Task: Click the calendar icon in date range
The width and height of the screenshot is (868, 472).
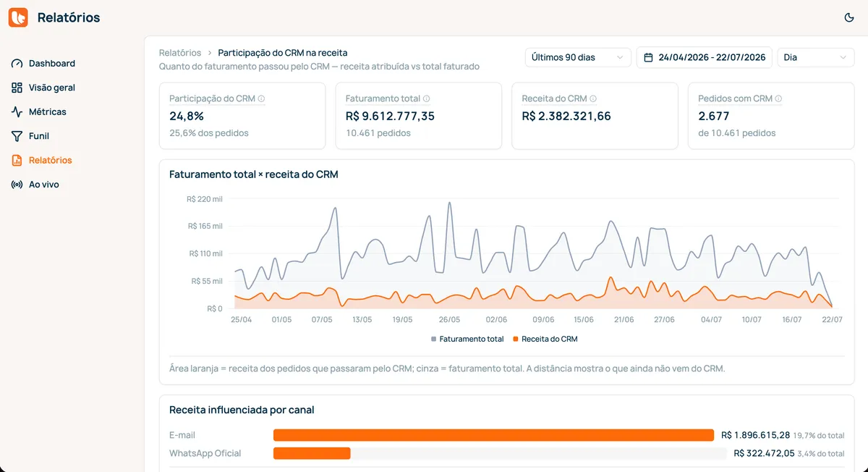Action: (x=648, y=57)
